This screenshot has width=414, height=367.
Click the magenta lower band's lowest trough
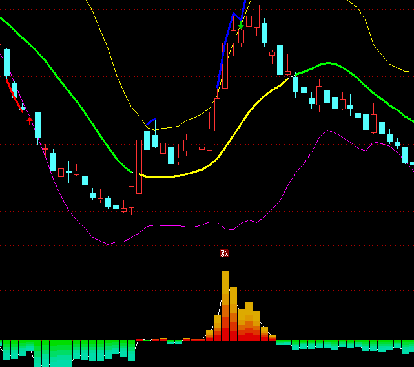tap(110, 244)
